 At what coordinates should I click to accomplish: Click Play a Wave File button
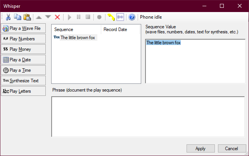(x=23, y=28)
